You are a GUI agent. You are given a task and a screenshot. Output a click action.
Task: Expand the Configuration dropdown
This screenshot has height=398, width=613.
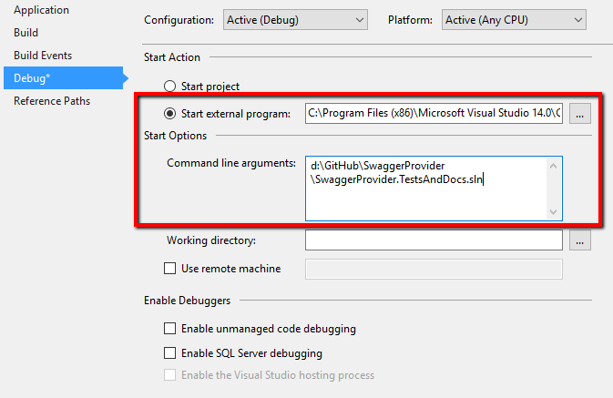[x=294, y=19]
